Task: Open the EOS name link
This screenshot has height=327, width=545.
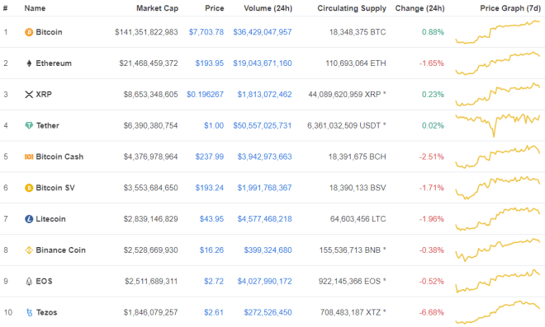Action: click(44, 281)
